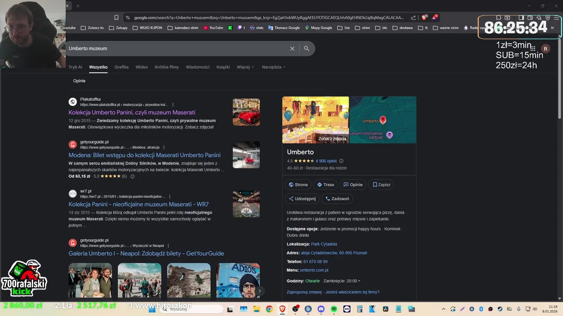563x316 pixels.
Task: Switch to the Książki tab
Action: pos(223,67)
